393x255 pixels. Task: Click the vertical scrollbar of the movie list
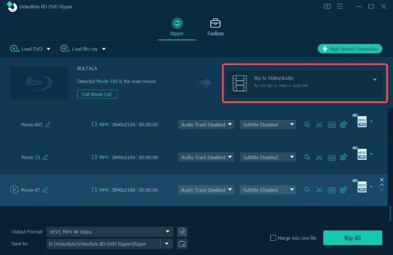click(390, 214)
